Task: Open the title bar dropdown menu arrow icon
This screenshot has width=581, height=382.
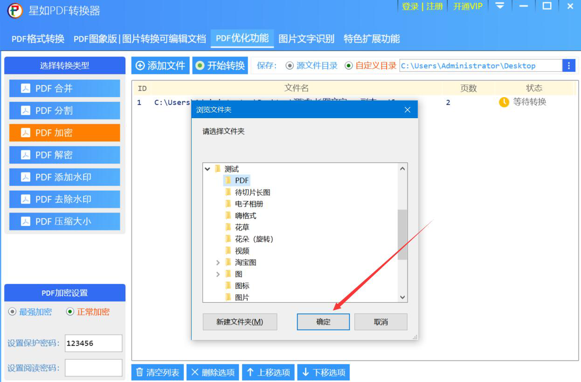Action: 500,6
